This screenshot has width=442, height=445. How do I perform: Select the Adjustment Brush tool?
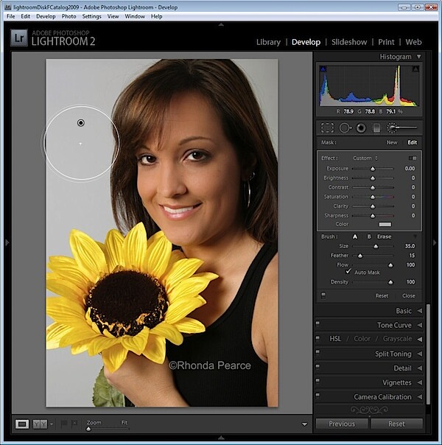pos(402,128)
